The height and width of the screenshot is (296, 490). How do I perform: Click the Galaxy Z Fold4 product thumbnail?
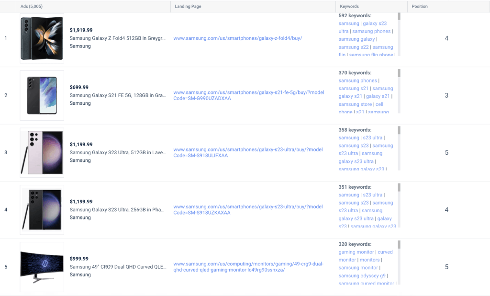pos(42,38)
